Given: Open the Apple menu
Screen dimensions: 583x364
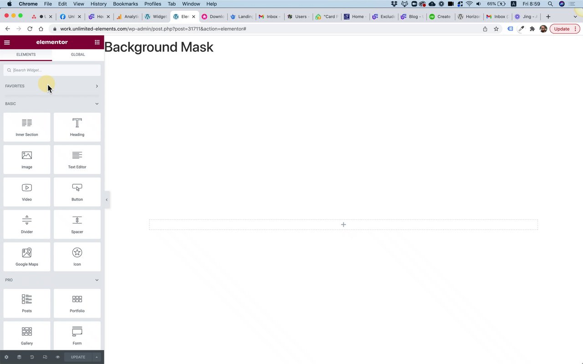Looking at the screenshot, I should pyautogui.click(x=9, y=4).
